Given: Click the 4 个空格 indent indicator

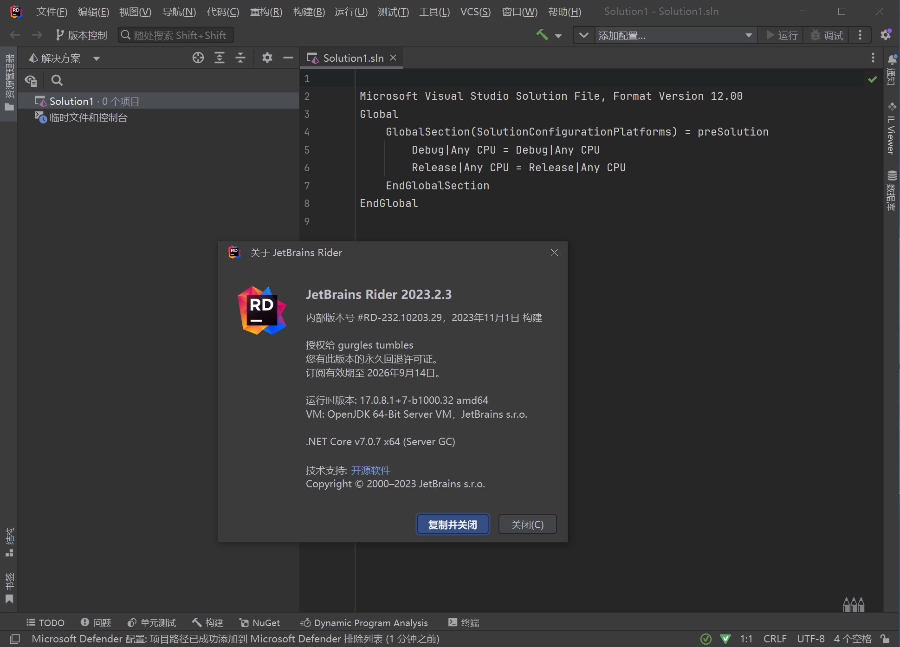Looking at the screenshot, I should point(852,639).
